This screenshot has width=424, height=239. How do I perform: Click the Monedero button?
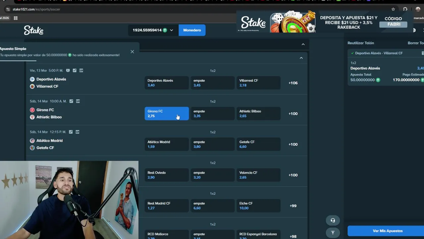point(192,30)
